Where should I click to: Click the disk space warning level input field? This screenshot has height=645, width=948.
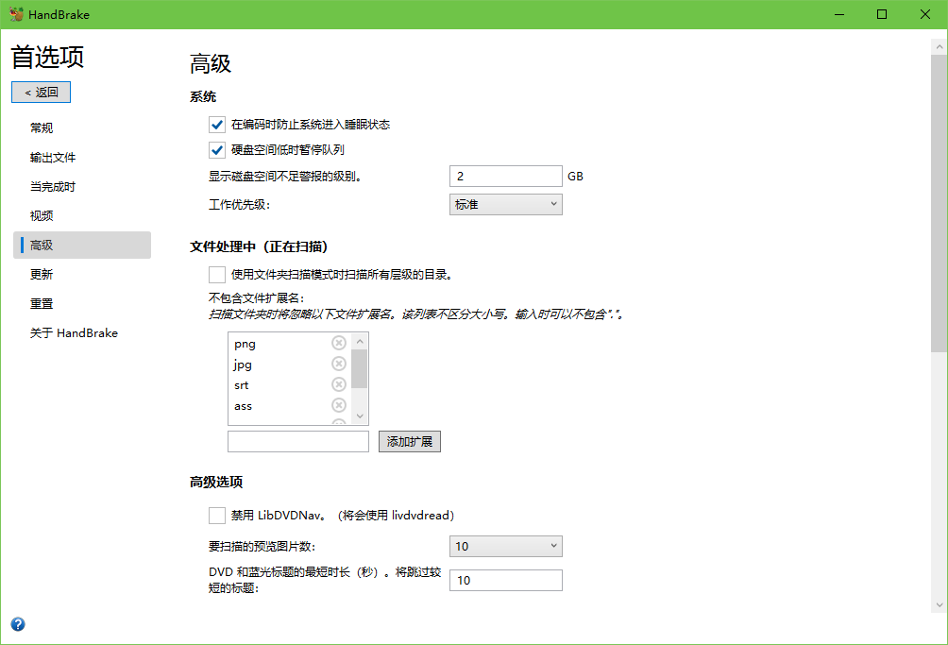pos(505,176)
